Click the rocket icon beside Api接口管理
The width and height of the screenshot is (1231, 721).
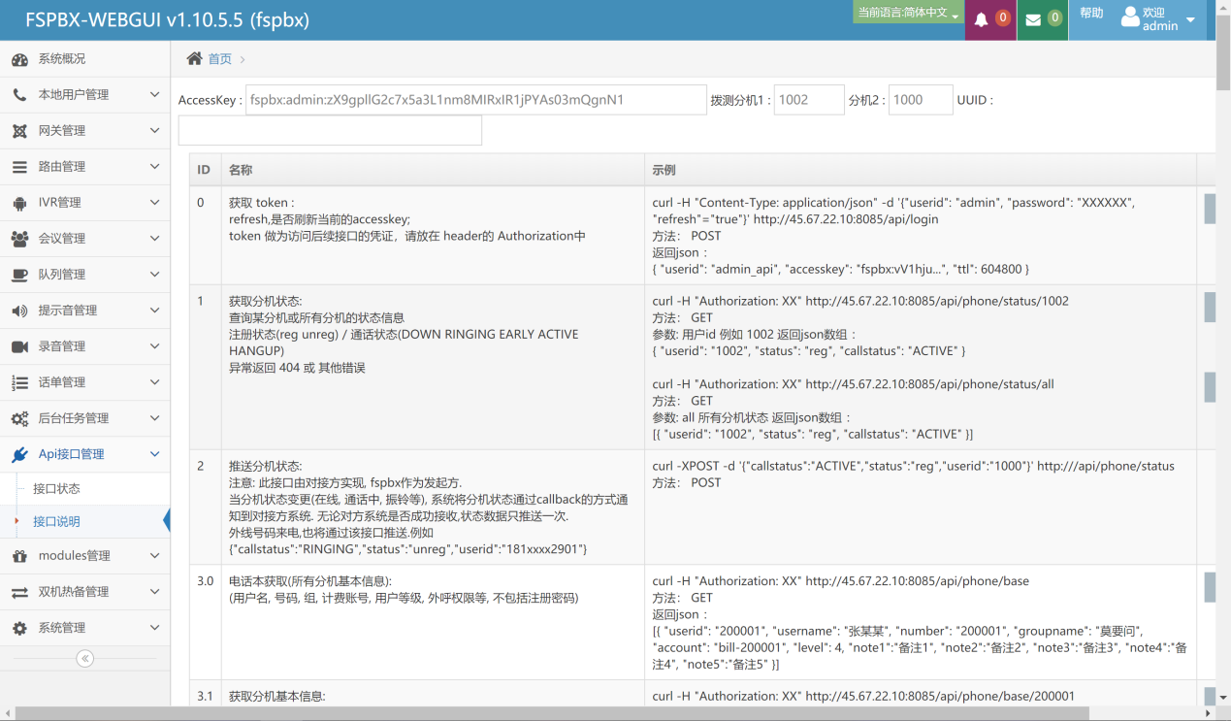click(x=19, y=454)
